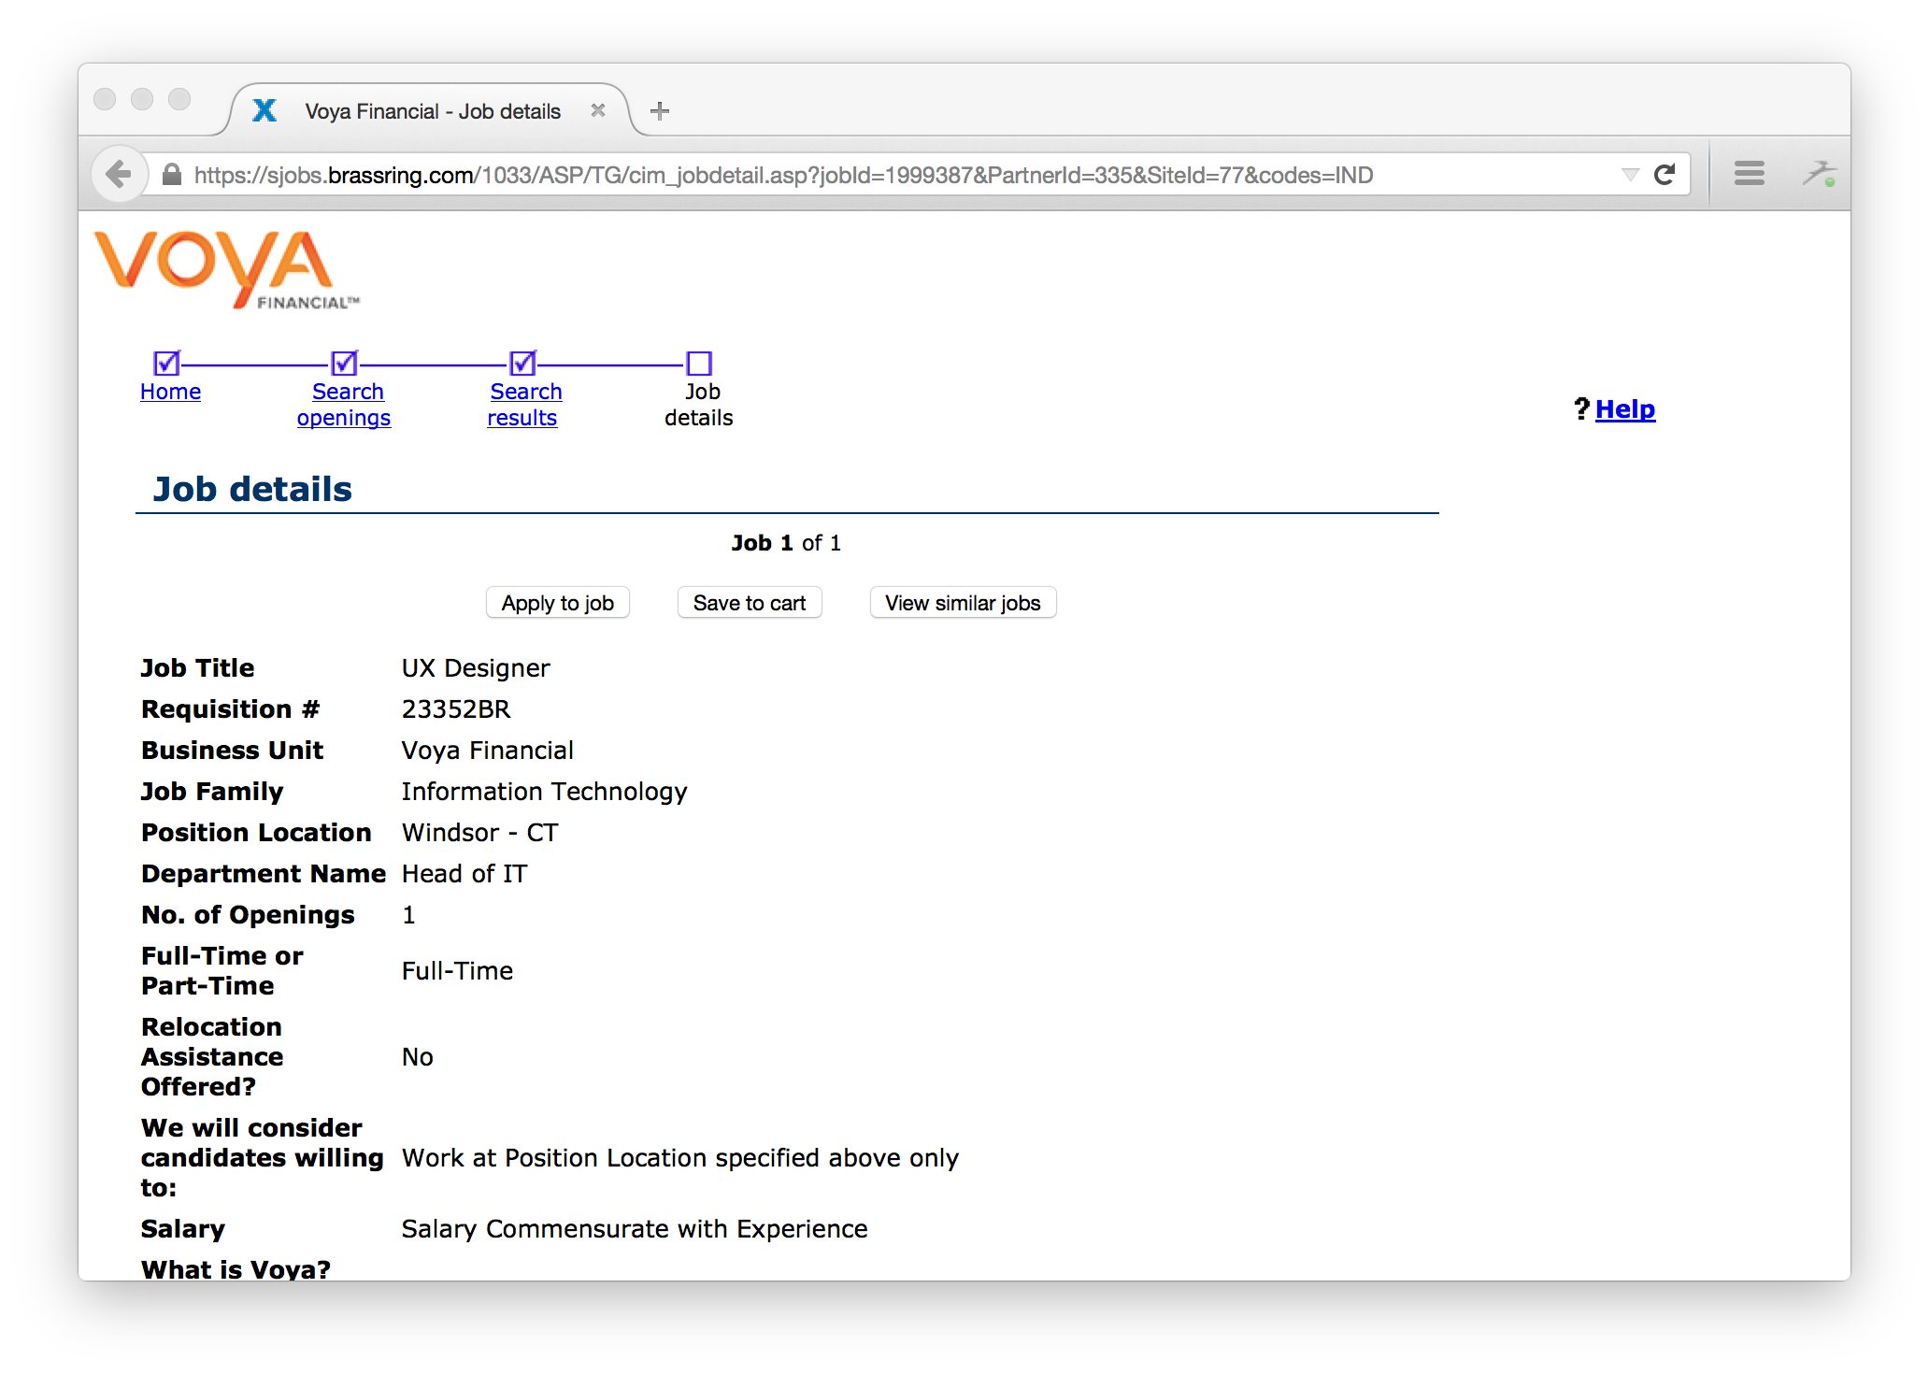The width and height of the screenshot is (1929, 1374).
Task: Click the tab's X favicon
Action: pos(265,111)
